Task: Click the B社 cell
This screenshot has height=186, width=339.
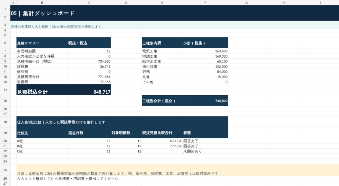Action: pos(42,146)
